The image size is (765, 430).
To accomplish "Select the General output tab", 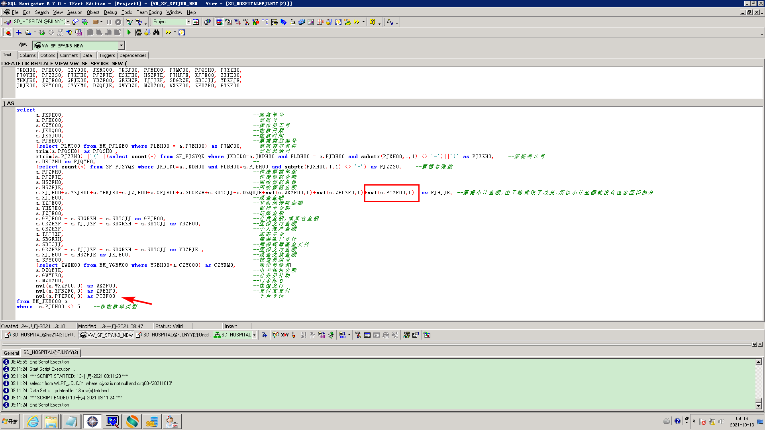I will (x=11, y=353).
